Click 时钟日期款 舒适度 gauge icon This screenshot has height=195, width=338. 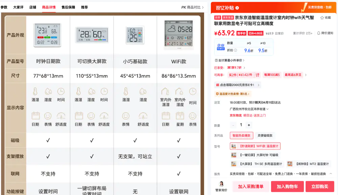point(61,116)
